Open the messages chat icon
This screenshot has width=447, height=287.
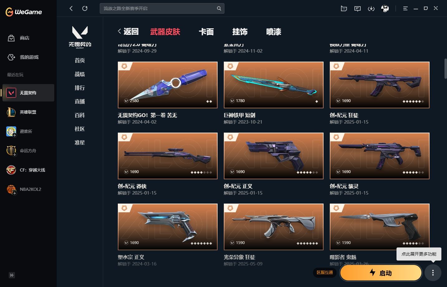358,9
